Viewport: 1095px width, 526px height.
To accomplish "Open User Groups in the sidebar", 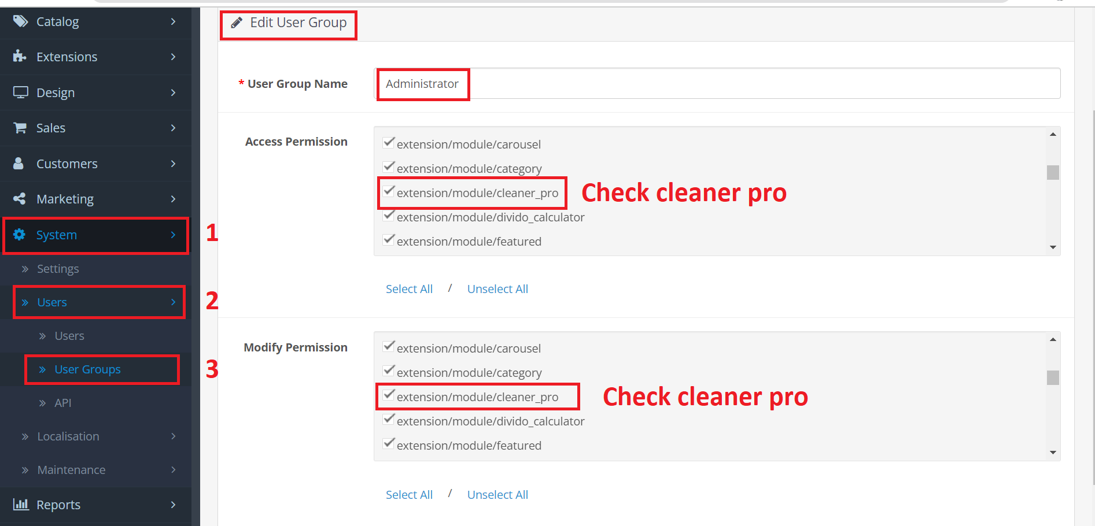I will (87, 369).
